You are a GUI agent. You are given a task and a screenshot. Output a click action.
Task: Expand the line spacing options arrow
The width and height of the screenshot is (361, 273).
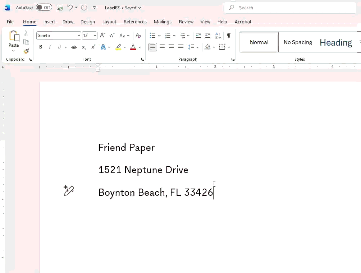[197, 47]
